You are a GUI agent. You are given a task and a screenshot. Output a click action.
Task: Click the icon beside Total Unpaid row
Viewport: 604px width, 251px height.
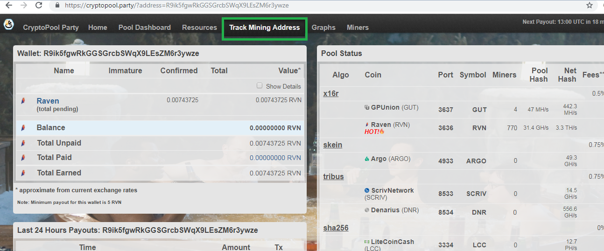pyautogui.click(x=22, y=143)
